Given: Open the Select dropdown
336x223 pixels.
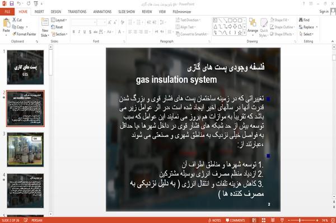Looking at the screenshot, I should (x=306, y=34).
